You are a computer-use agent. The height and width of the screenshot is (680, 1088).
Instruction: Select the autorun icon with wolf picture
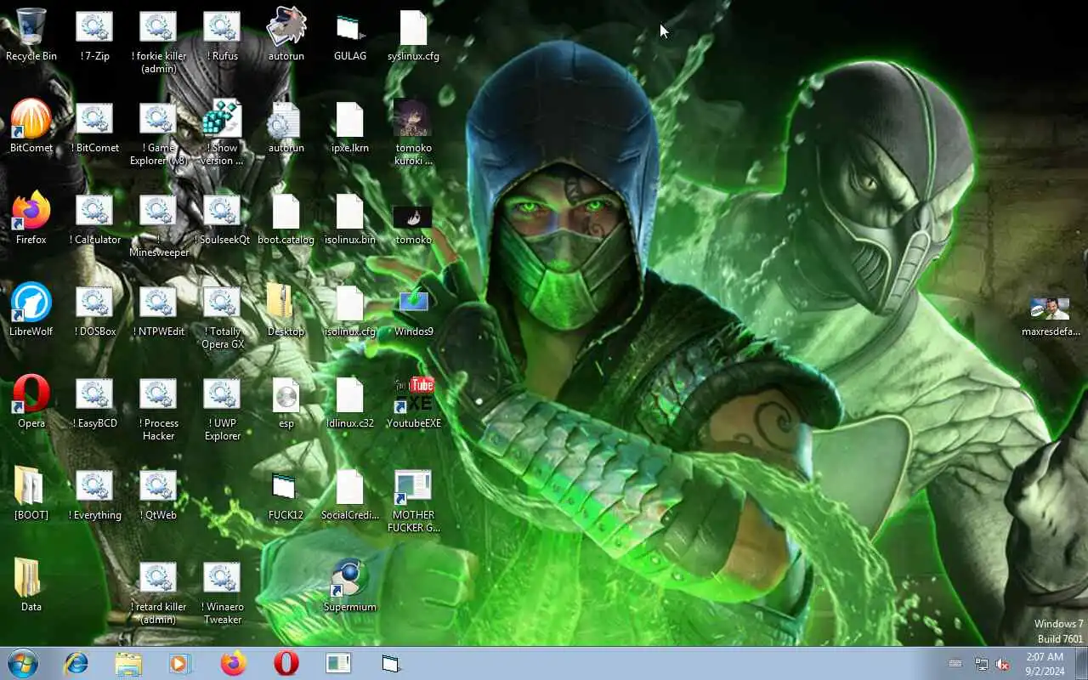coord(286,35)
